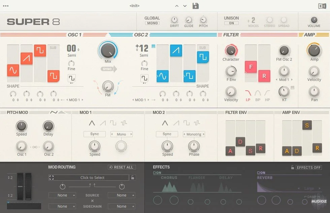Viewport: 330px width, 213px height.
Task: Click OSC 1 waveform button below Fine
Action: point(71,79)
